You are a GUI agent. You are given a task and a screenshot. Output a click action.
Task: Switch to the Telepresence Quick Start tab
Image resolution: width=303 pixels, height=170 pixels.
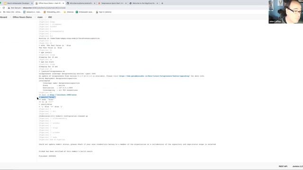pos(112,3)
